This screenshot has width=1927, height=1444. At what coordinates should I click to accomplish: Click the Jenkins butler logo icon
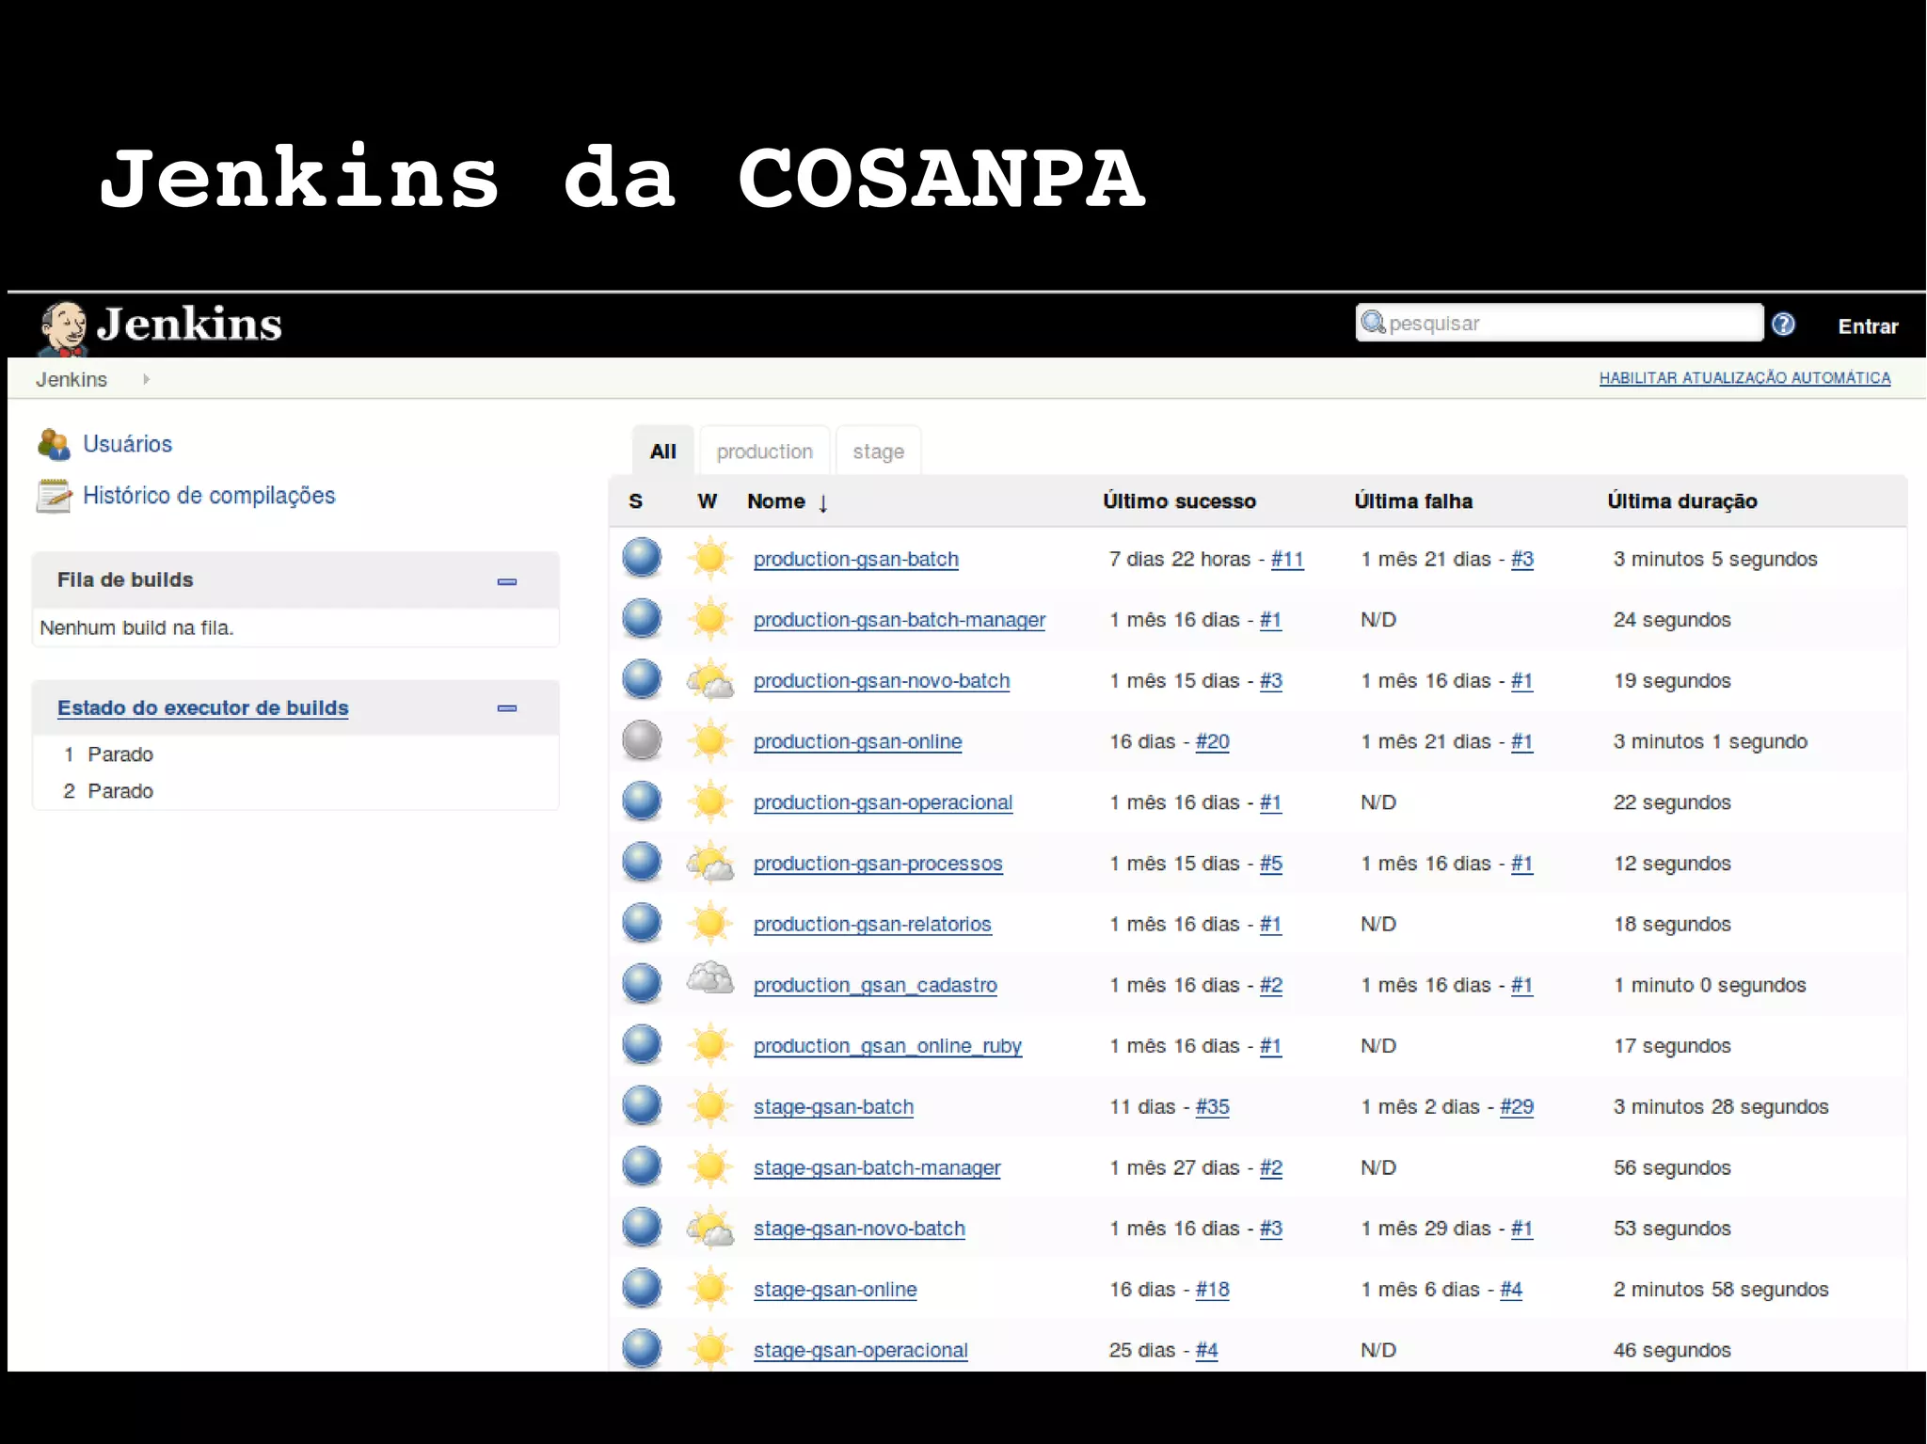[x=63, y=327]
